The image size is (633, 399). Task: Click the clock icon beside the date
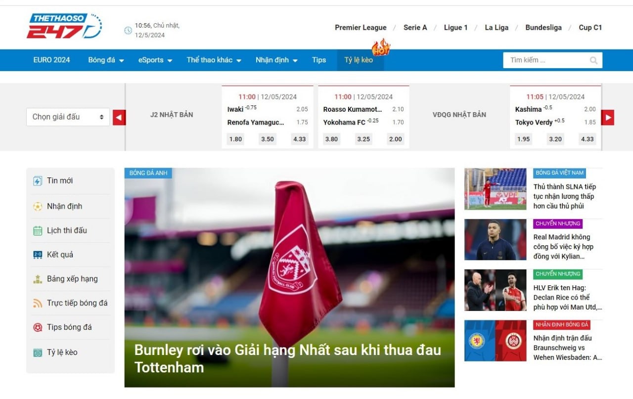pyautogui.click(x=128, y=30)
